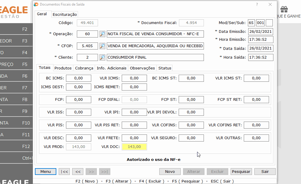Viewport: 301px width, 184px height.
Task: Click the Hora Saída time field
Action: coord(261,57)
